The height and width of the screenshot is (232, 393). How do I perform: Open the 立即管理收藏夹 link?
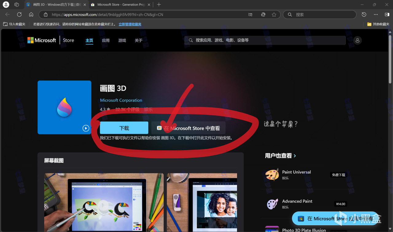pos(130,24)
